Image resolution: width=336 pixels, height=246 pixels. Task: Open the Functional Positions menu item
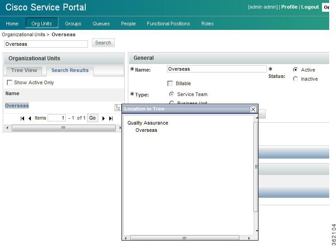click(168, 24)
